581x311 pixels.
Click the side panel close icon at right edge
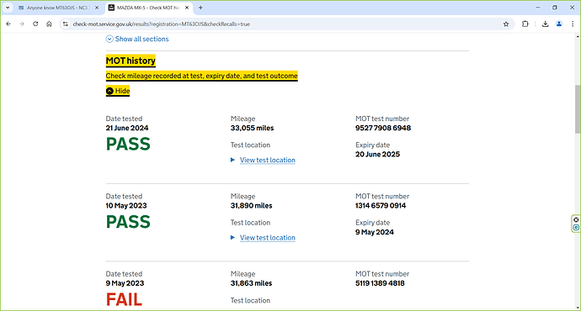(x=576, y=219)
